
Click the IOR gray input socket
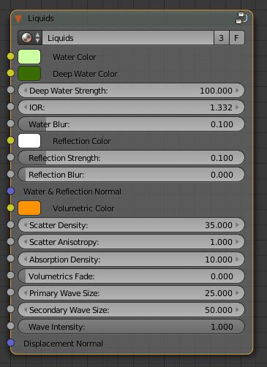(10, 107)
